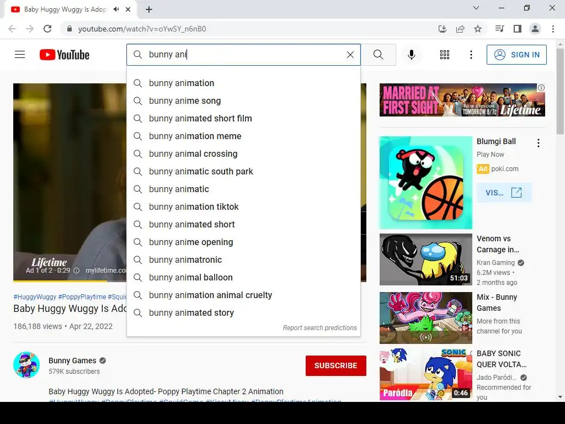Choose "bunny animation meme" suggestion
This screenshot has height=424, width=565.
point(243,136)
